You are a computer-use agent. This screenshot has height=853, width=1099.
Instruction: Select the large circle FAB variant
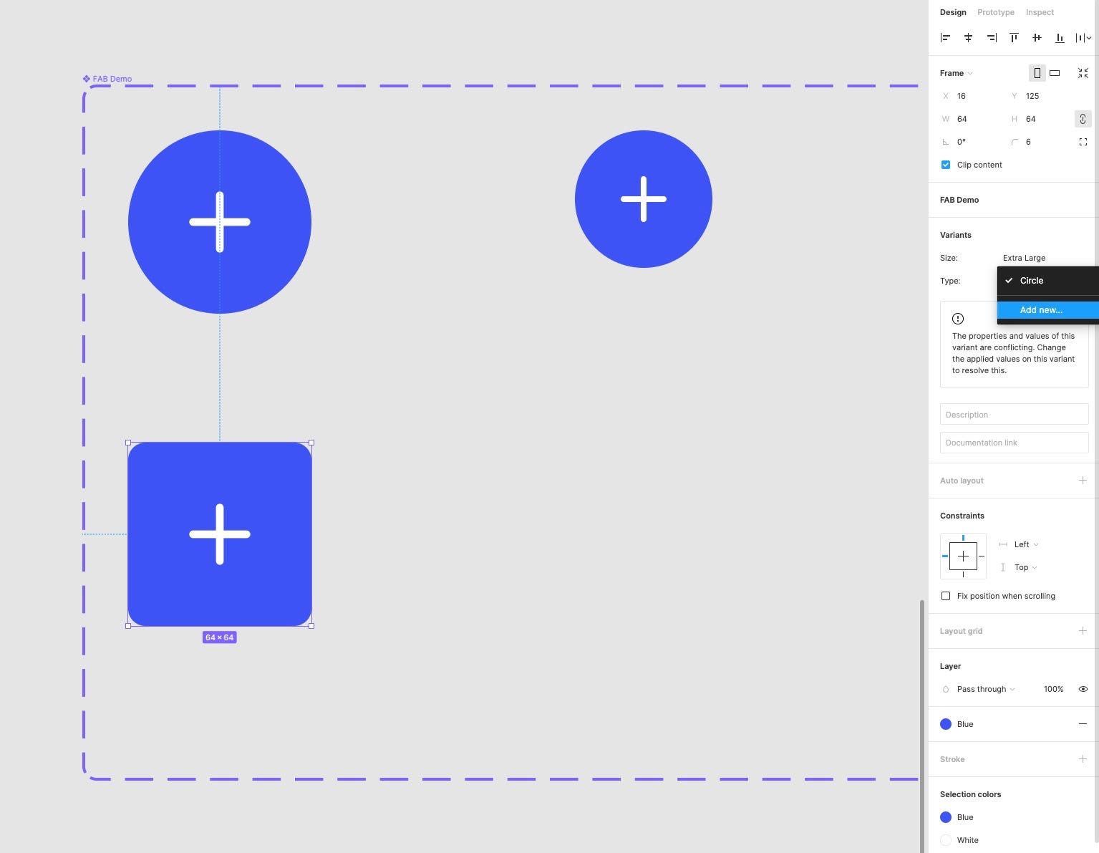(220, 222)
